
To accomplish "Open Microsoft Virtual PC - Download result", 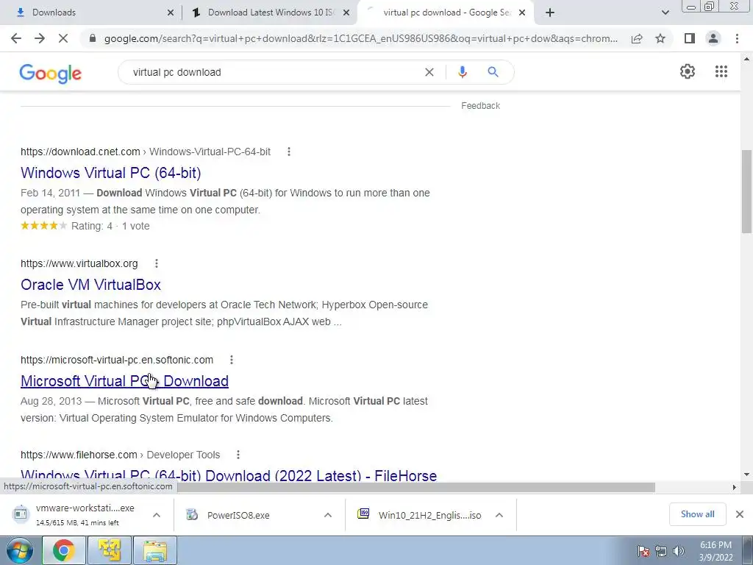I will click(x=124, y=381).
